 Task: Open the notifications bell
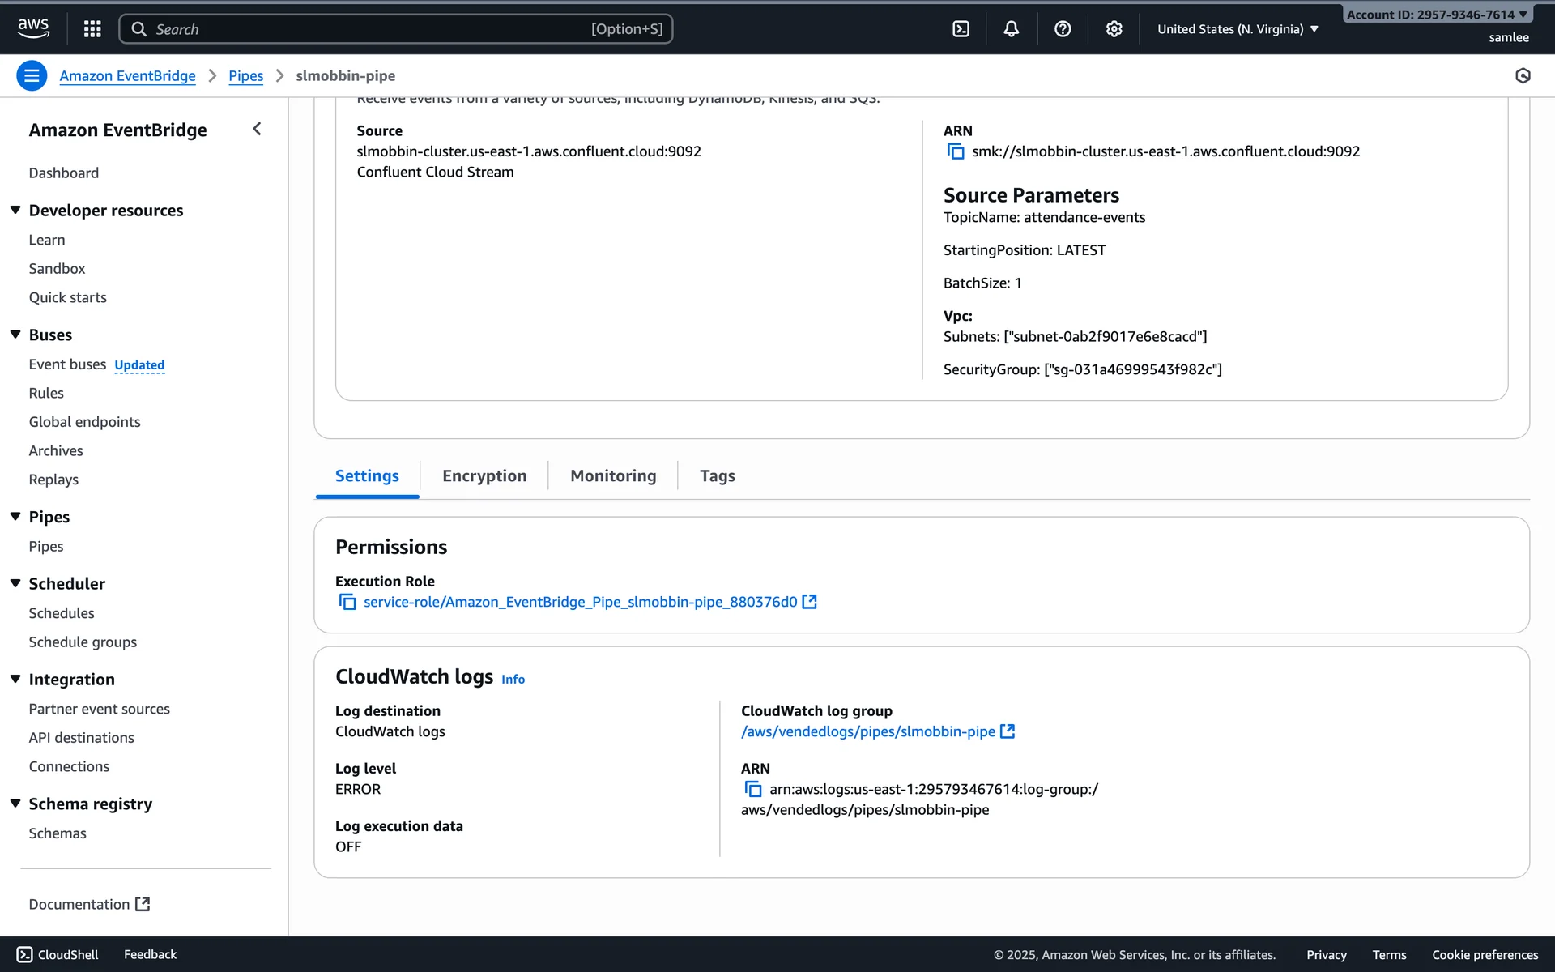[1012, 29]
